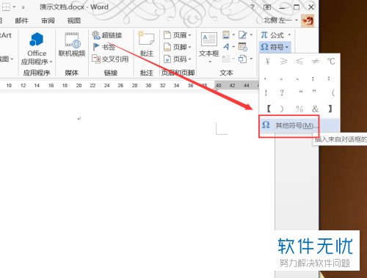Viewport: 367px width, 278px height.
Task: Add a 书签 bookmark
Action: tap(104, 47)
